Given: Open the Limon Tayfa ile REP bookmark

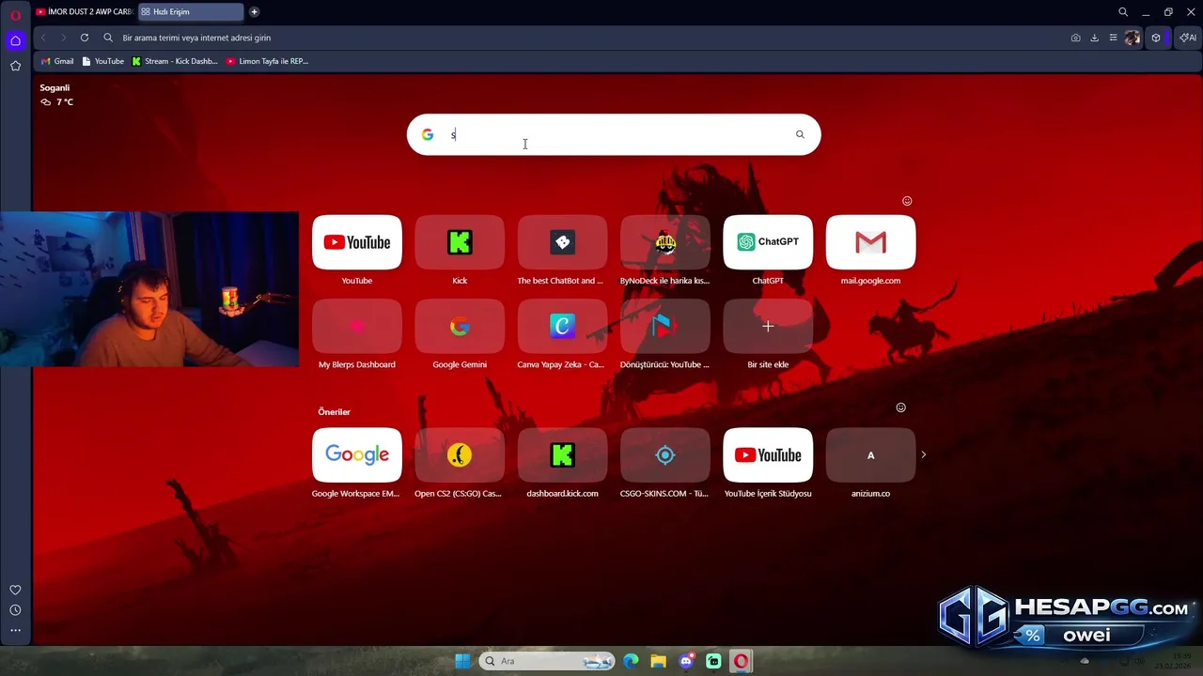Looking at the screenshot, I should pos(267,61).
